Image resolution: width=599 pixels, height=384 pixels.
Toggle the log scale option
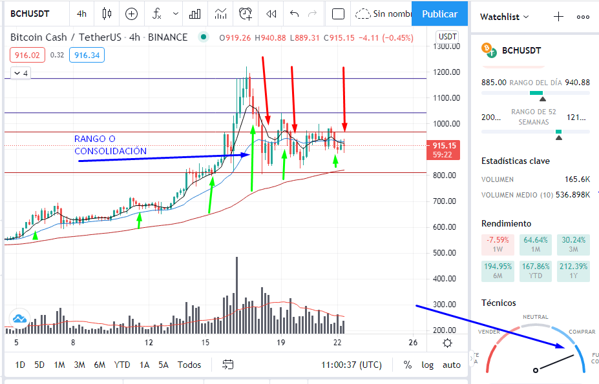tap(428, 365)
